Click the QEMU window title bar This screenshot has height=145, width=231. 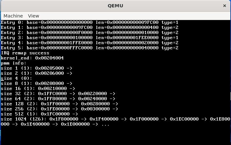coord(115,6)
